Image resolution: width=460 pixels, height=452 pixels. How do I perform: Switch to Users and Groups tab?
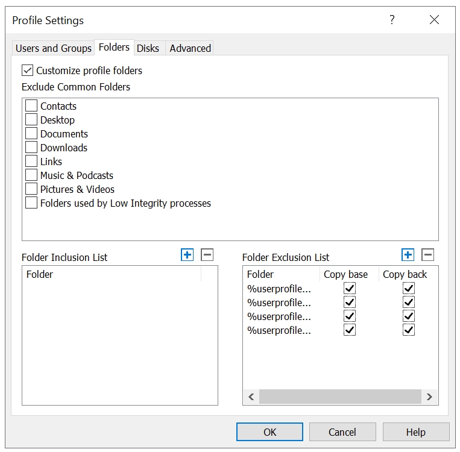pos(54,48)
